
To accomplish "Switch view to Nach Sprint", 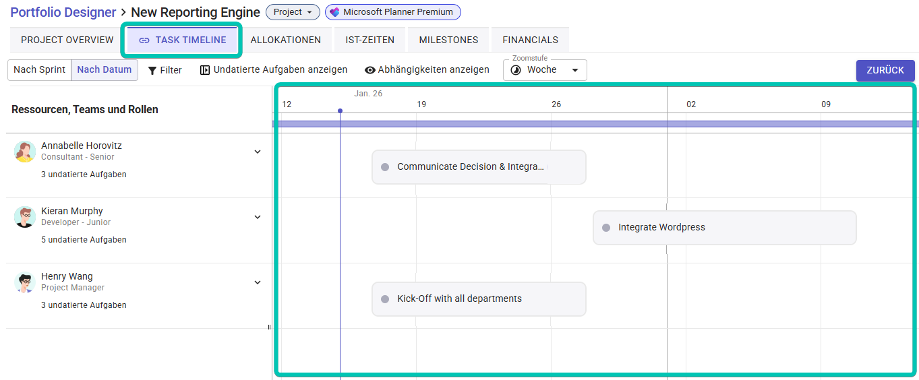I will (x=39, y=70).
